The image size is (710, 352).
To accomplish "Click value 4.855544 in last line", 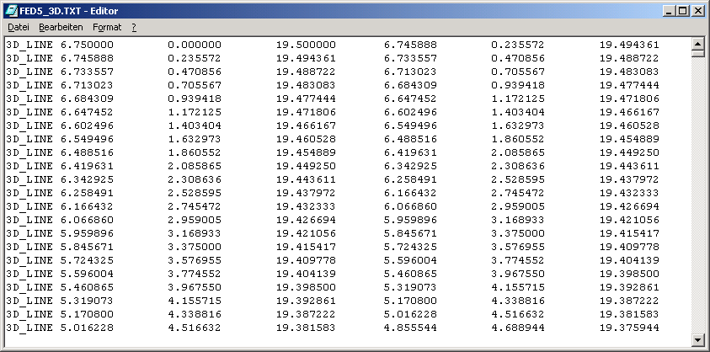I will 410,328.
